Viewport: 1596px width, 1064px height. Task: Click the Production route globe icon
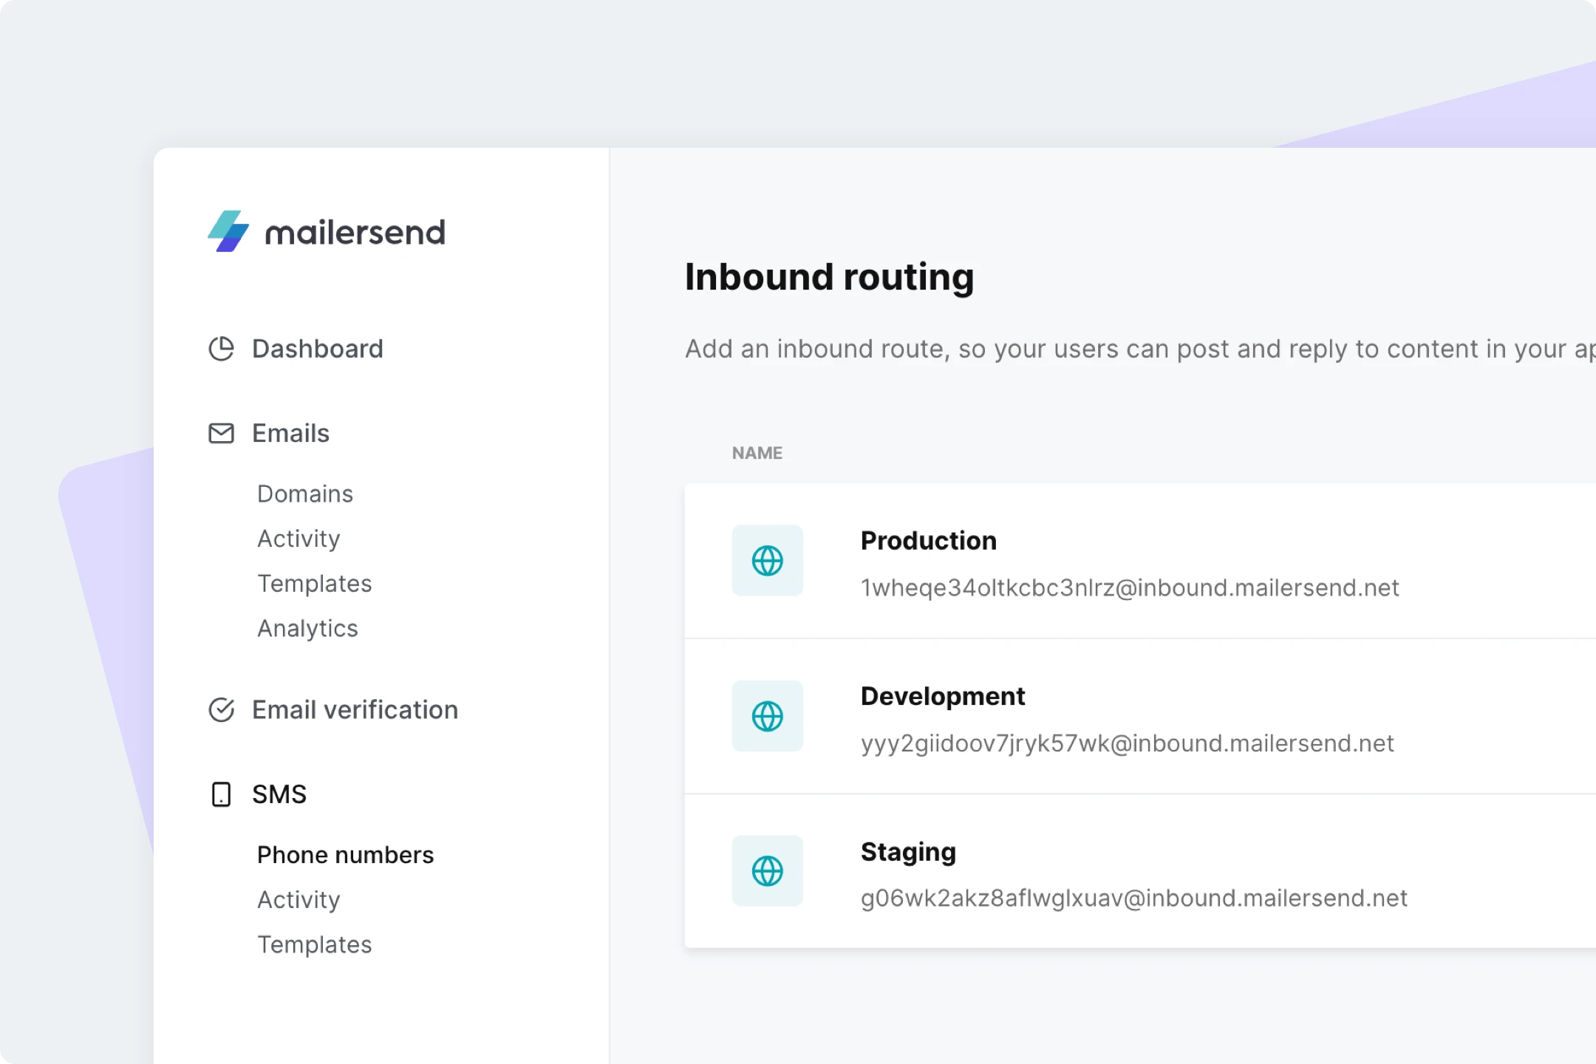[x=767, y=561]
